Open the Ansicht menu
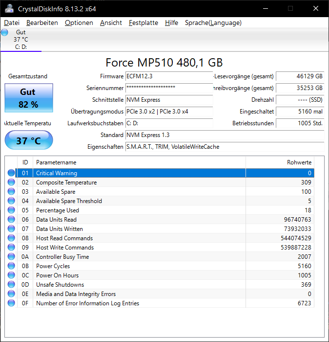 coord(111,23)
